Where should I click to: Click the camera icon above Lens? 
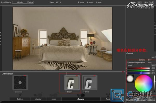54,95
